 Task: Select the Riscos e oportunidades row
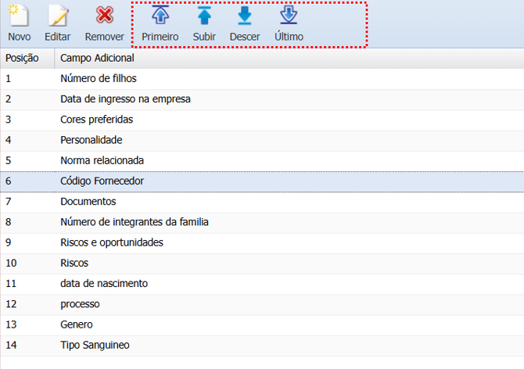pyautogui.click(x=112, y=242)
